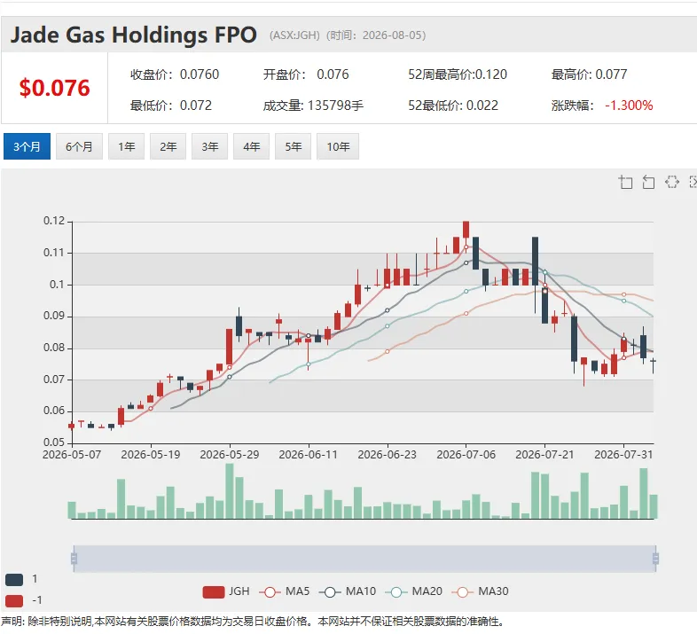
Task: Select the 3个月 range tab
Action: (27, 146)
